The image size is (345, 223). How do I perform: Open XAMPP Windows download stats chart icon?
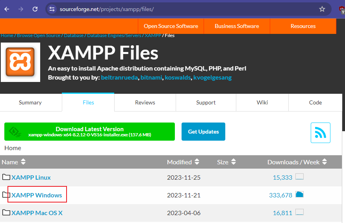(x=299, y=194)
